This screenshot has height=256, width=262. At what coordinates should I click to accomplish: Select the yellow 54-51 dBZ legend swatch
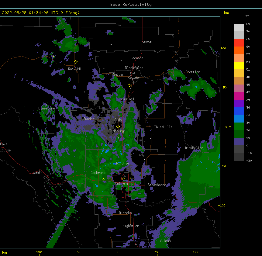point(239,66)
